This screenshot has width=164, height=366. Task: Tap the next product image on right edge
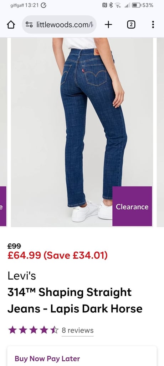coord(160,132)
